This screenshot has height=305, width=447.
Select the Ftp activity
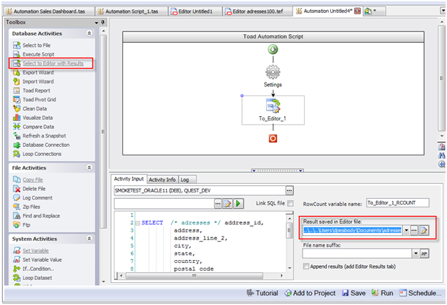pyautogui.click(x=21, y=224)
